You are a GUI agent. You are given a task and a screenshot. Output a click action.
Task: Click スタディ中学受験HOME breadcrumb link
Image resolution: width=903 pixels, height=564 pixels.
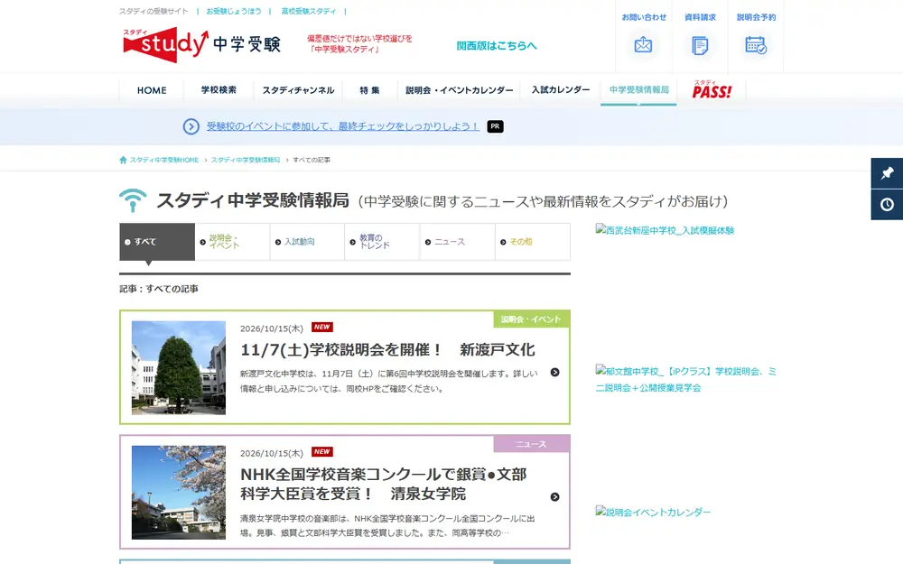coord(163,160)
